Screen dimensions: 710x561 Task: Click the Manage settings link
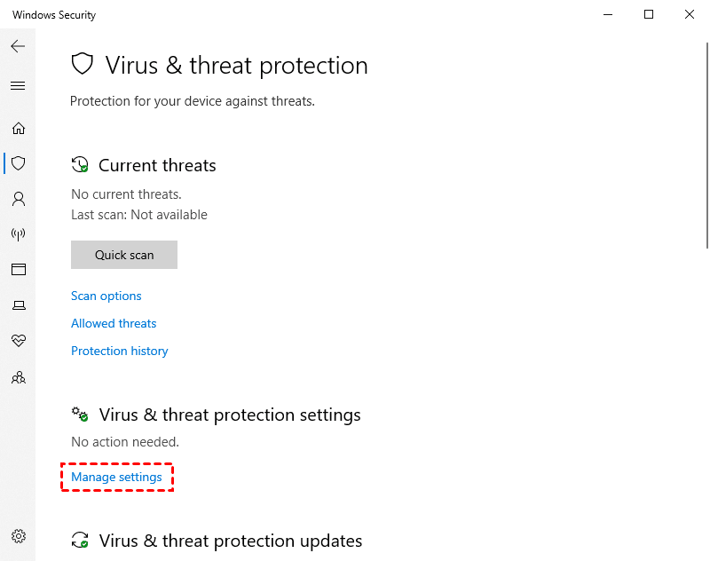tap(116, 478)
